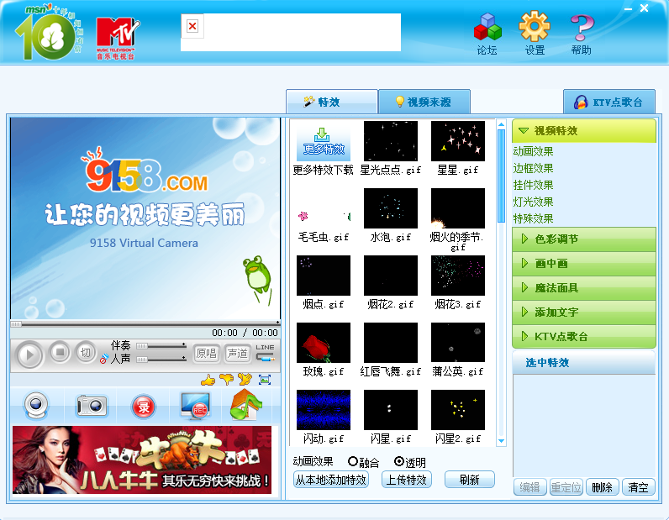This screenshot has width=669, height=520.
Task: Select the 融合 radio button
Action: pos(353,461)
